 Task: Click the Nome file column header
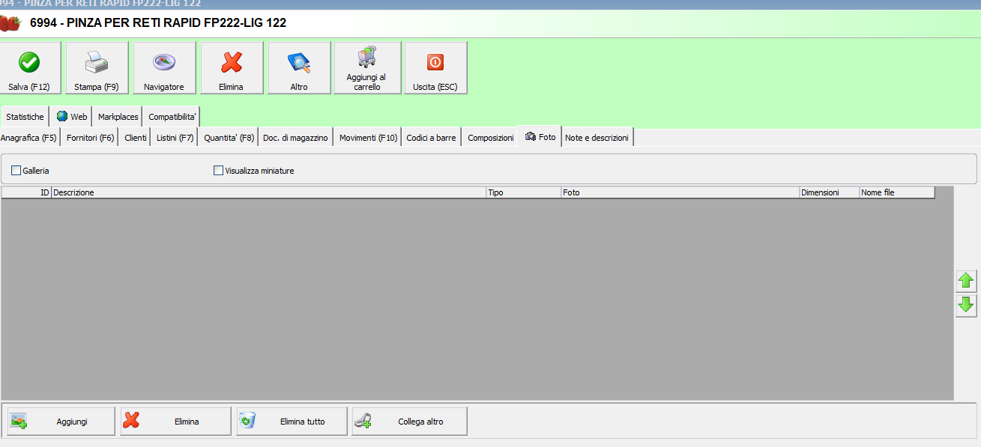click(x=897, y=192)
